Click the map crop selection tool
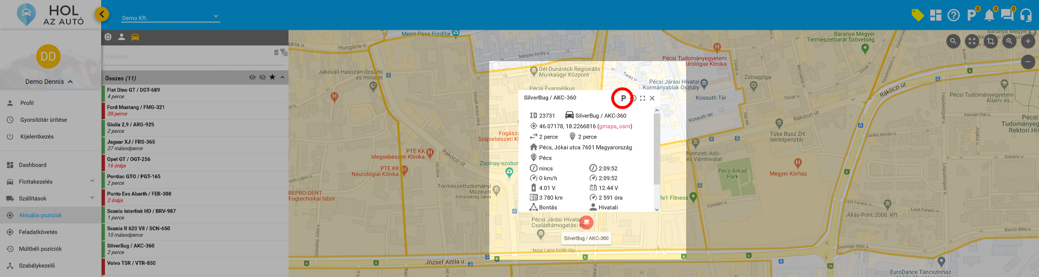The width and height of the screenshot is (1039, 277). point(990,41)
